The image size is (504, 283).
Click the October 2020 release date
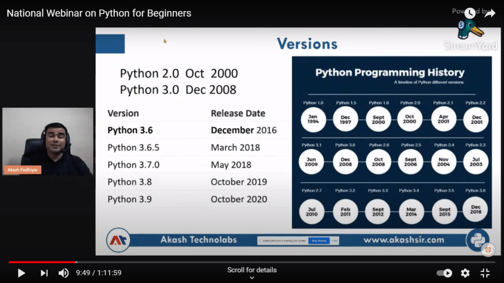[x=239, y=199]
